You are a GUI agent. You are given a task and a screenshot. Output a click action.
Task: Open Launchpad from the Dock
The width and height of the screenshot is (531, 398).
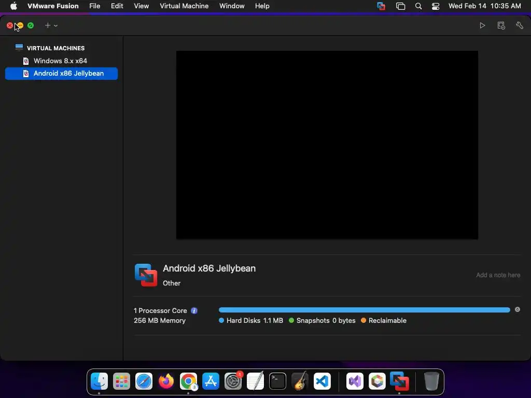tap(121, 381)
